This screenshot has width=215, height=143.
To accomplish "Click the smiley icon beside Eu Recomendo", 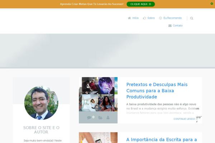I will [161, 18].
